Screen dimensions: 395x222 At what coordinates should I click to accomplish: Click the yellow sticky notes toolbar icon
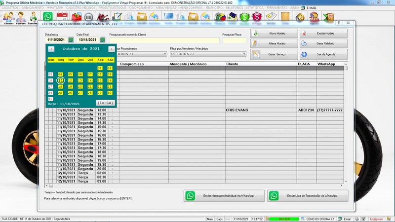271,17
